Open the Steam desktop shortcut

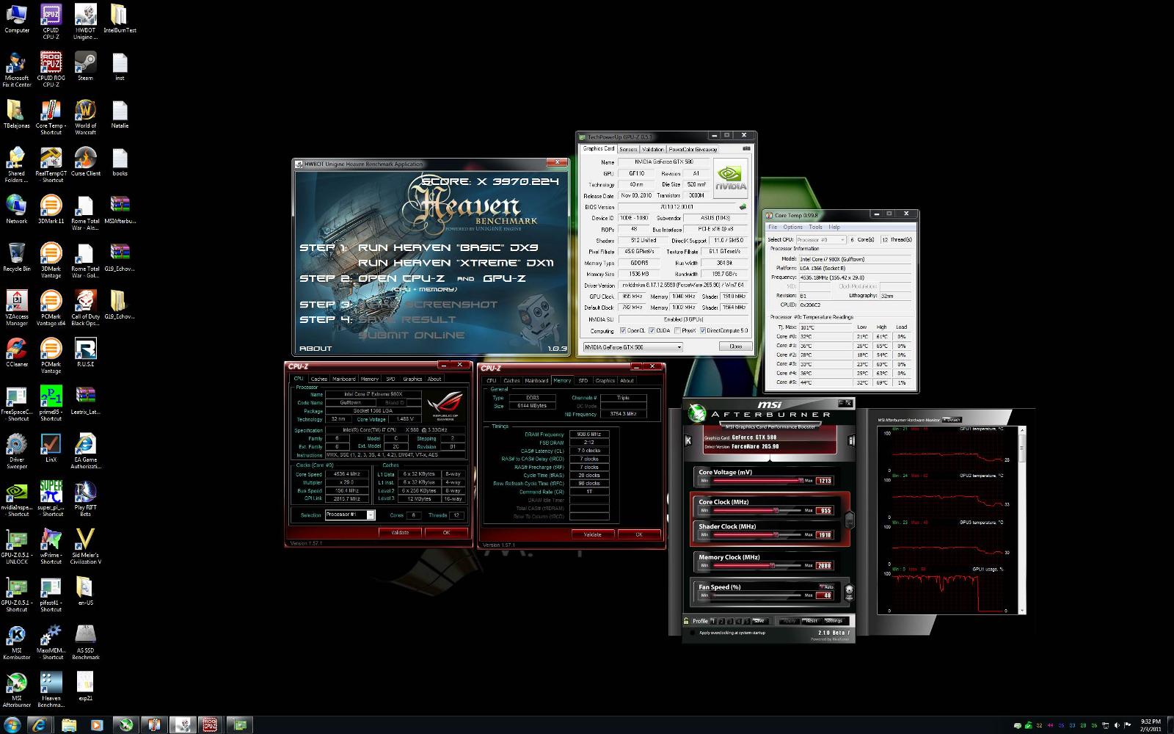coord(85,66)
